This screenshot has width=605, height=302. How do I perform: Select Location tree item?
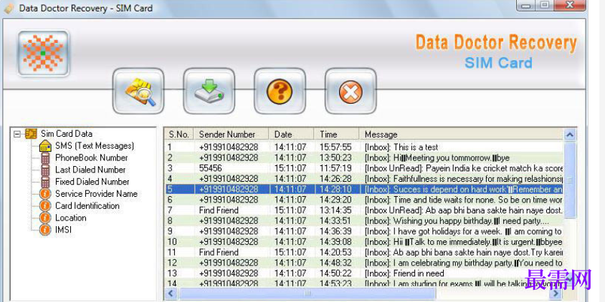coord(71,218)
